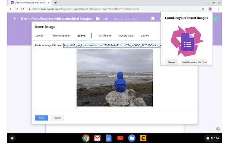Click the 'Paste an image URL here:' label
Image resolution: width=229 pixels, height=143 pixels.
(x=49, y=45)
